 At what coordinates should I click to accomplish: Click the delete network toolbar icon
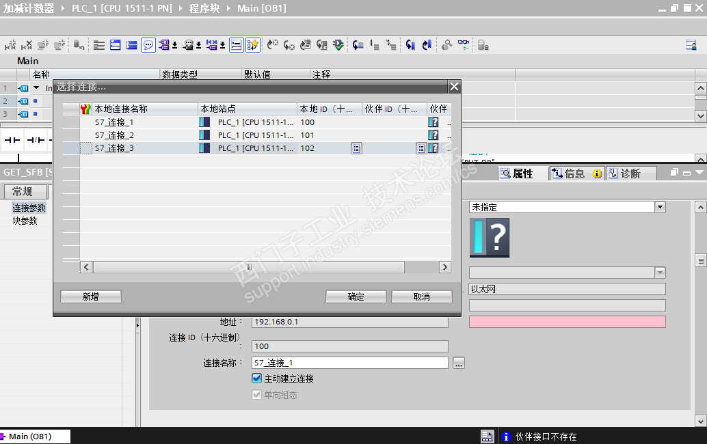(x=27, y=45)
